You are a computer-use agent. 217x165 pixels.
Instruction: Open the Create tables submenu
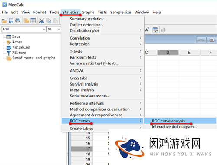[103, 129]
